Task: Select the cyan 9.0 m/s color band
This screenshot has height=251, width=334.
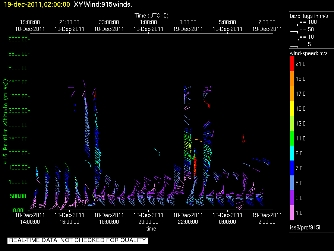Action: [x=292, y=153]
